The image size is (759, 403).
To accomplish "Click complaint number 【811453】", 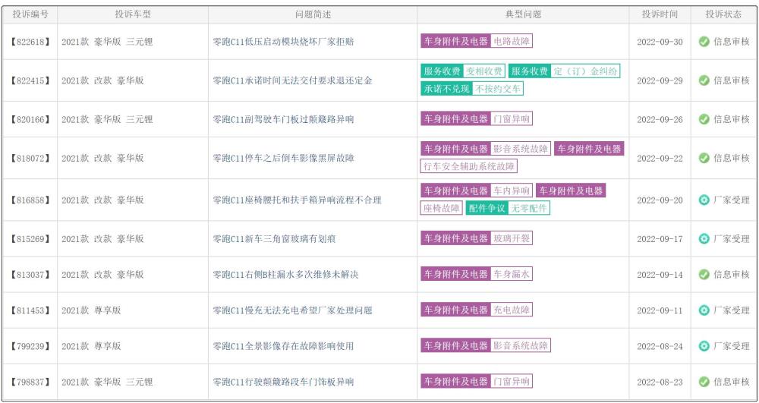I will pos(30,310).
